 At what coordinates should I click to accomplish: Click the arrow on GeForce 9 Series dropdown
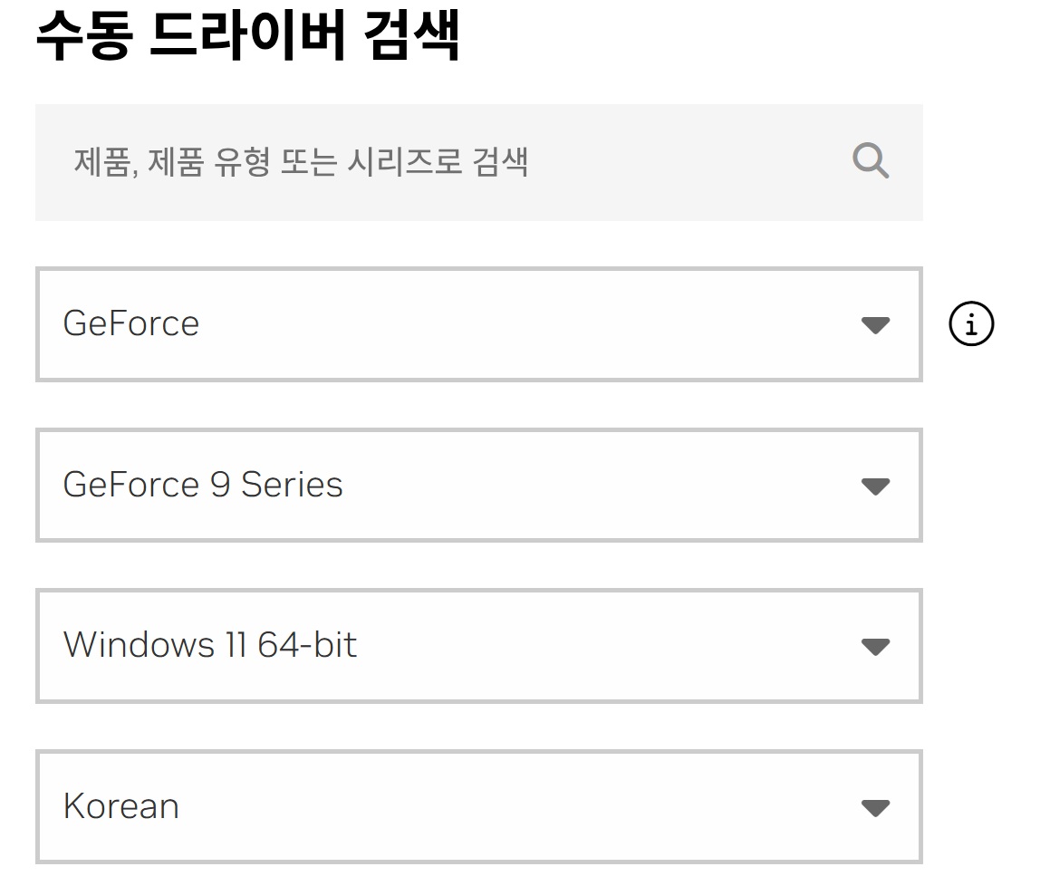click(x=874, y=486)
